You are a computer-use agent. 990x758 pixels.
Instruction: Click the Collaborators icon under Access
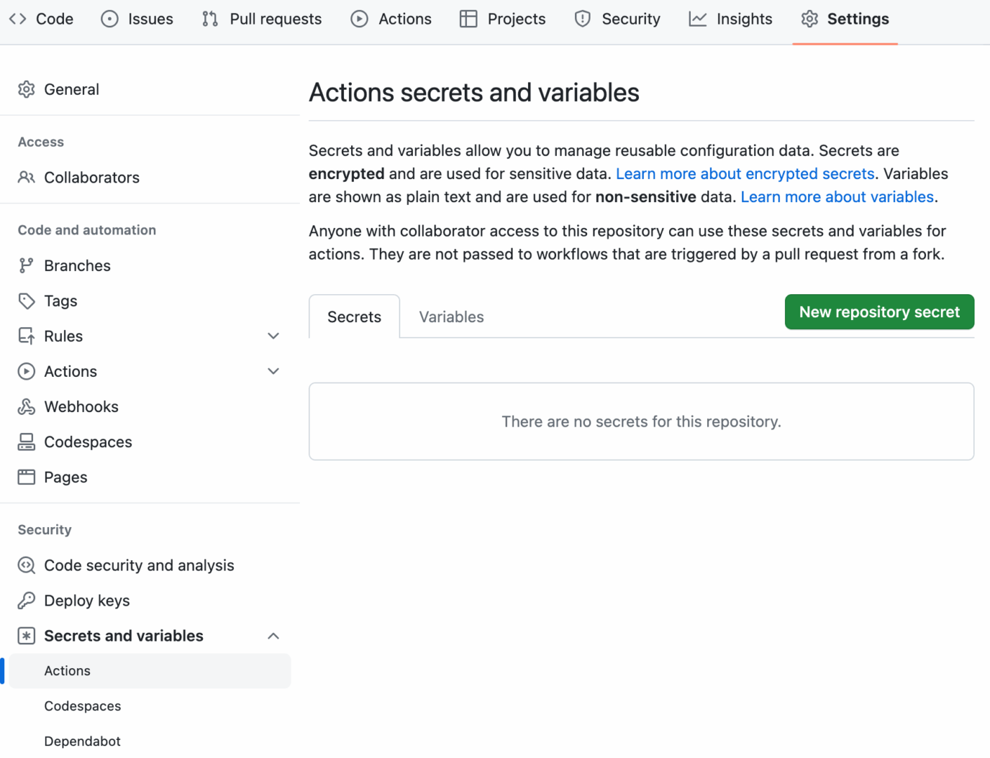tap(26, 178)
